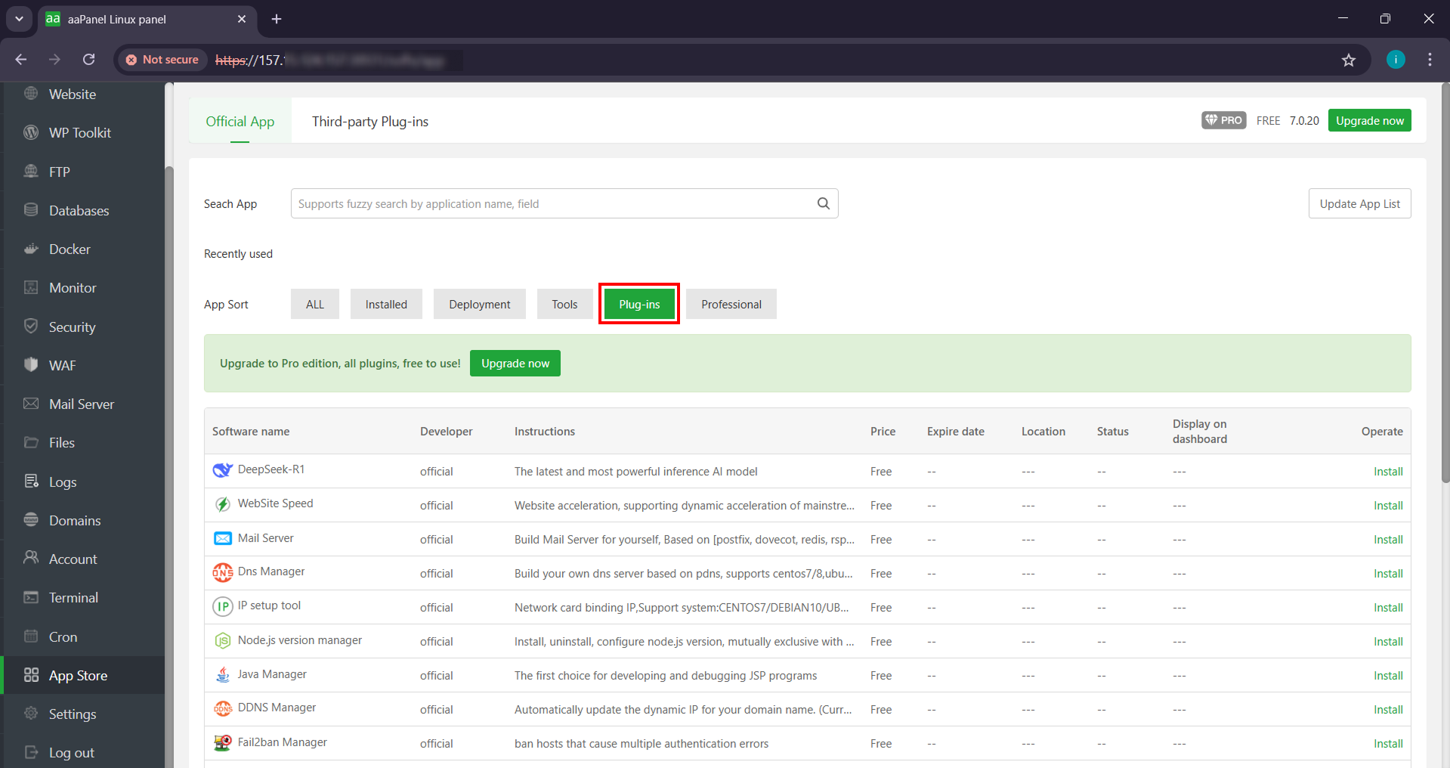Open the WAF panel from the sidebar
Screen dimensions: 1450x768
tap(61, 365)
